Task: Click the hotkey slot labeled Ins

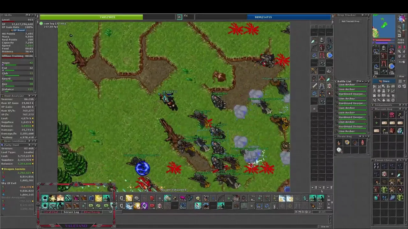Action: [x=252, y=198]
